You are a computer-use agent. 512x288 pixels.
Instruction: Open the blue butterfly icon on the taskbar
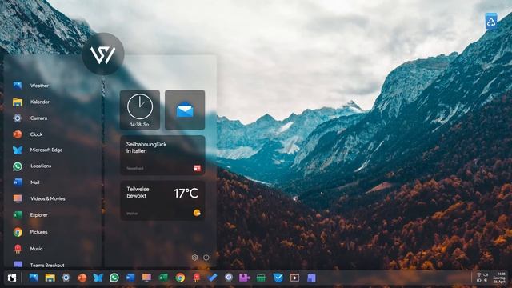pyautogui.click(x=98, y=278)
